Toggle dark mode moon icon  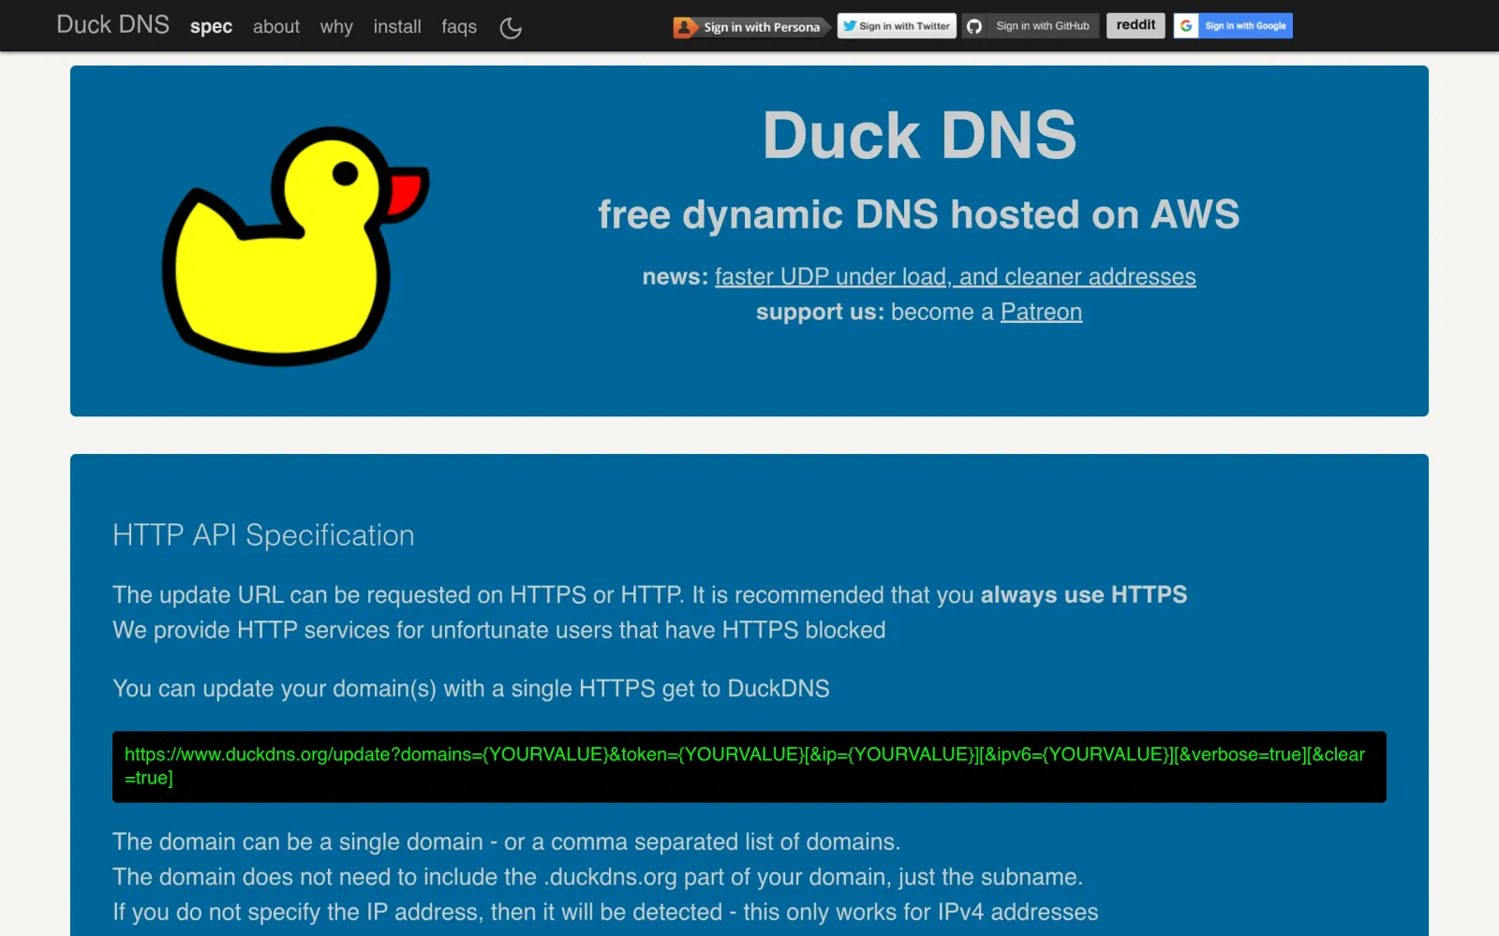tap(511, 28)
